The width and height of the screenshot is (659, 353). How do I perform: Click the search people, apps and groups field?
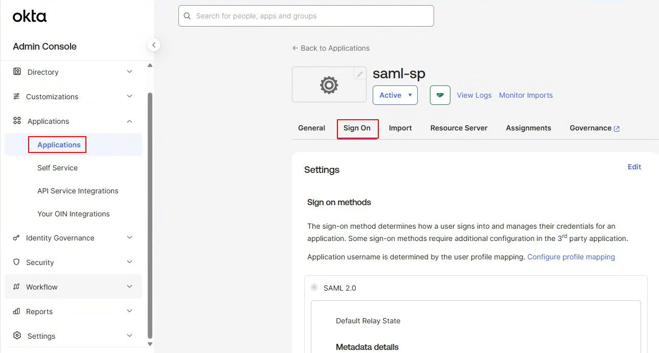(x=306, y=16)
